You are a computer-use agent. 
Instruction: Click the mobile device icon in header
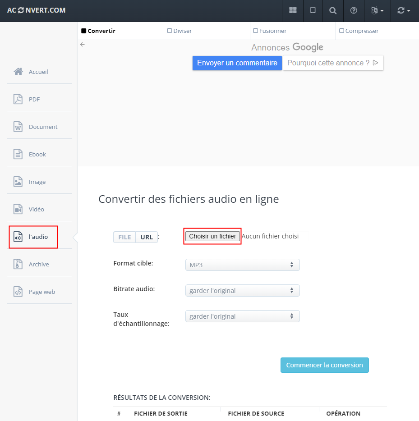tap(313, 10)
